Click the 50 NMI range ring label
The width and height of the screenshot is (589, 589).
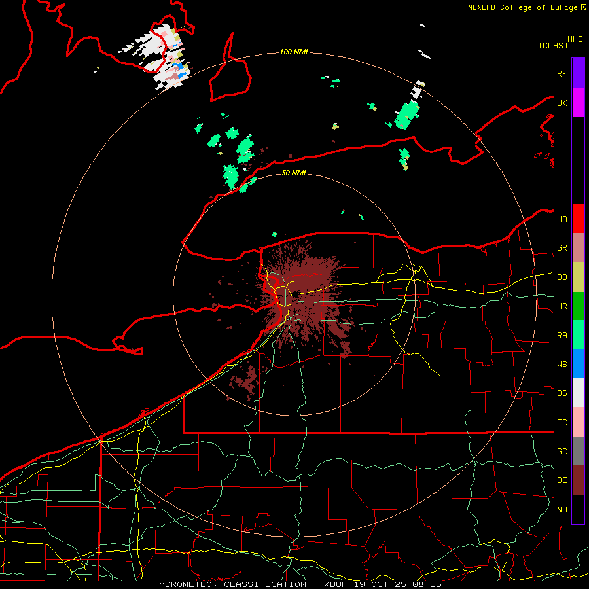pyautogui.click(x=294, y=173)
